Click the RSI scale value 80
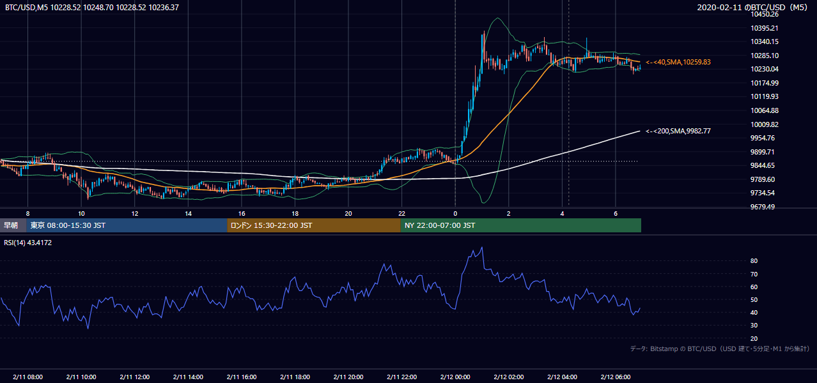Screen dimensions: 817x383 (x=754, y=261)
